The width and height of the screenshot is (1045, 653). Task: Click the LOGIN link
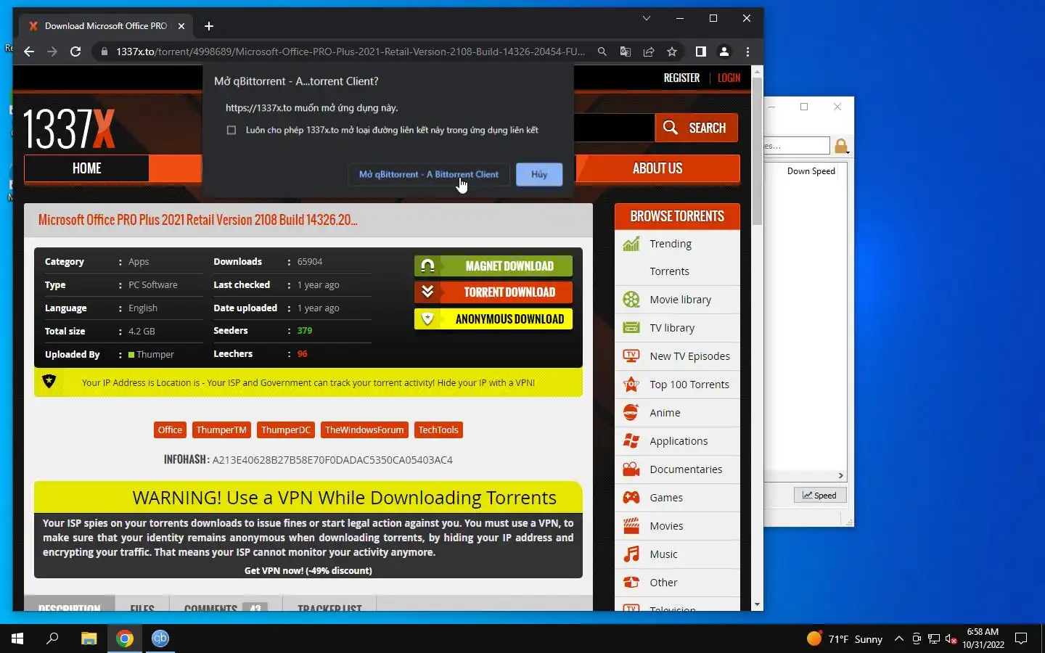(x=729, y=78)
